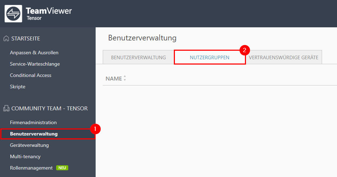
Task: Click the home icon beside STARTSEITE
Action: [x=6, y=38]
